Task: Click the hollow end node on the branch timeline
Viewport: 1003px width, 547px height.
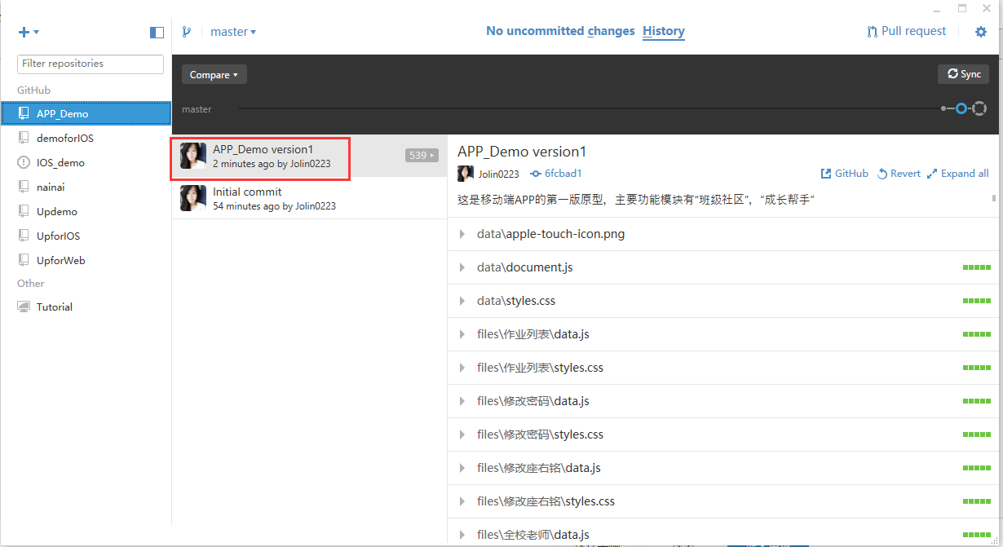Action: coord(979,108)
